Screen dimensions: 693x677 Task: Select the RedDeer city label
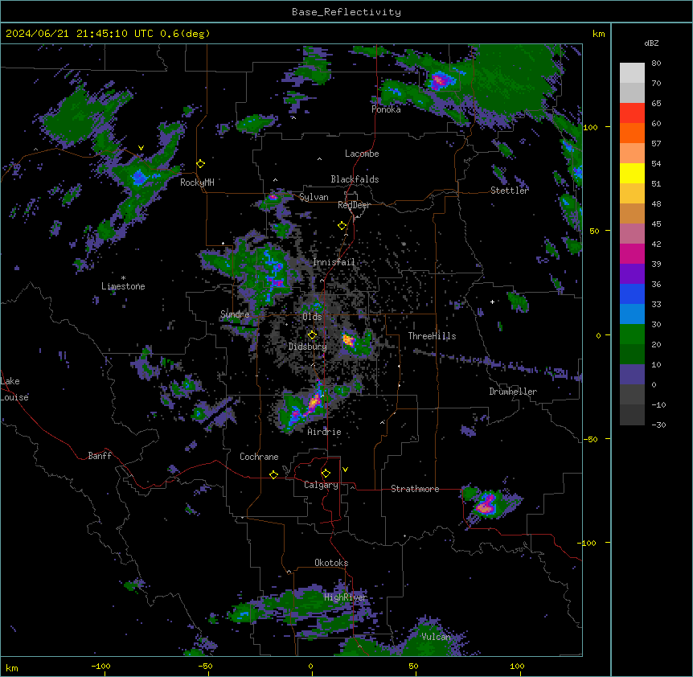(354, 205)
